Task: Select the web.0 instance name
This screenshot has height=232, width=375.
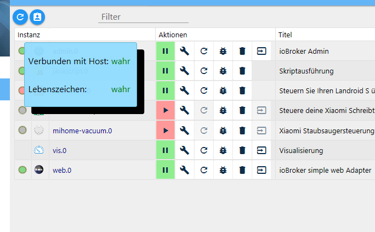Action: pos(62,170)
